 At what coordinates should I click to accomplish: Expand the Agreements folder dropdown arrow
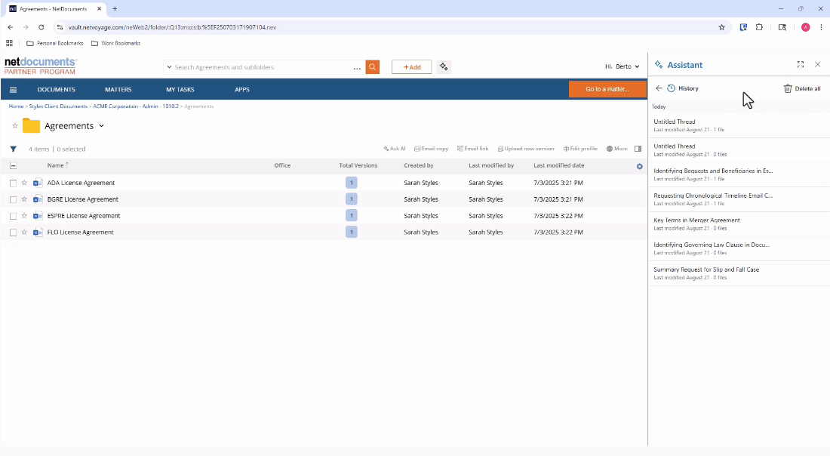pos(102,126)
